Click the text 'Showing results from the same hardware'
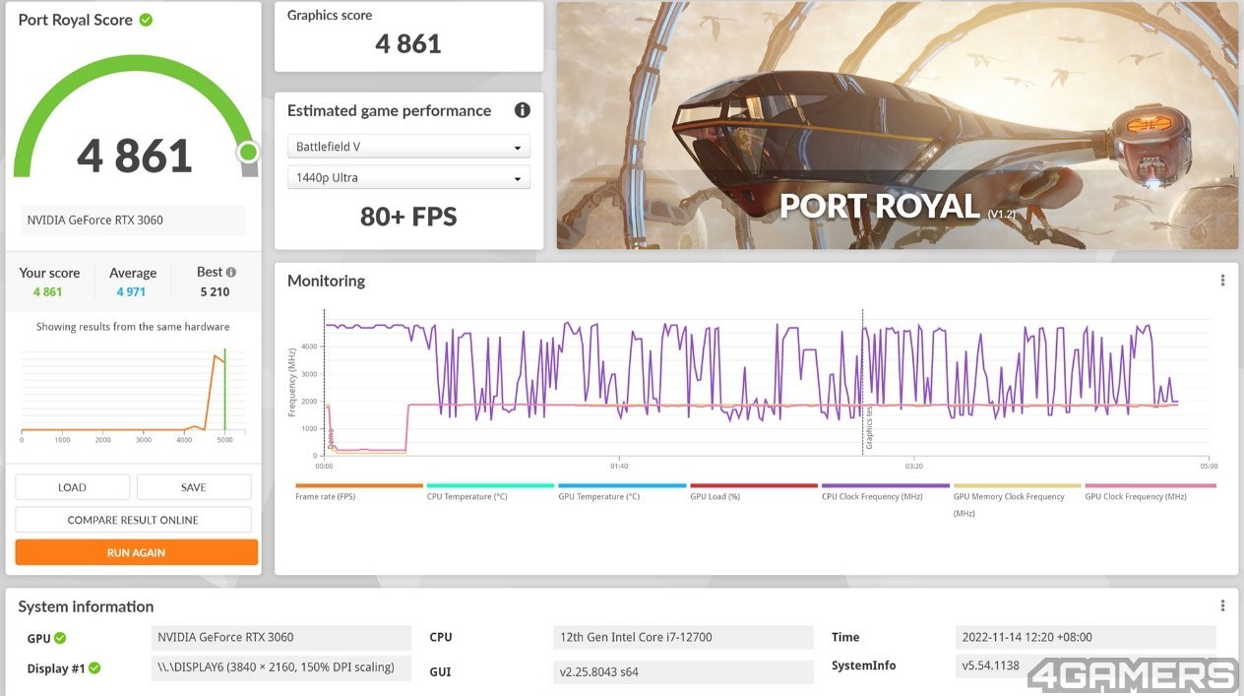 (133, 327)
